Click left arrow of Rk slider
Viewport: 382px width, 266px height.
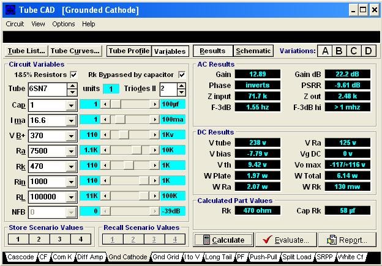coord(105,166)
